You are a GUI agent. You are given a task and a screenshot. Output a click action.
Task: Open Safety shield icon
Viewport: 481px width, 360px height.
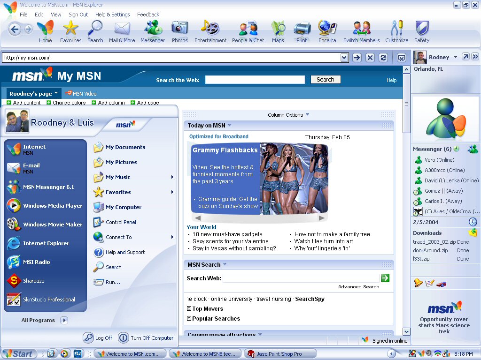coord(422,31)
